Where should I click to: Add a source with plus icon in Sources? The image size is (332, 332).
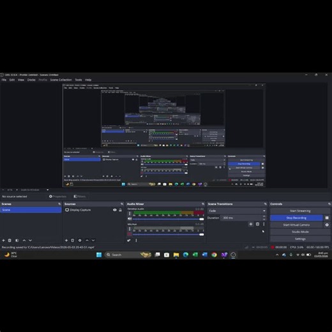[x=66, y=240]
